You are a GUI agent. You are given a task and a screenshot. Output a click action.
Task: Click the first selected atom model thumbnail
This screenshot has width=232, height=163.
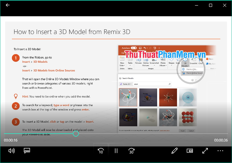click(128, 97)
